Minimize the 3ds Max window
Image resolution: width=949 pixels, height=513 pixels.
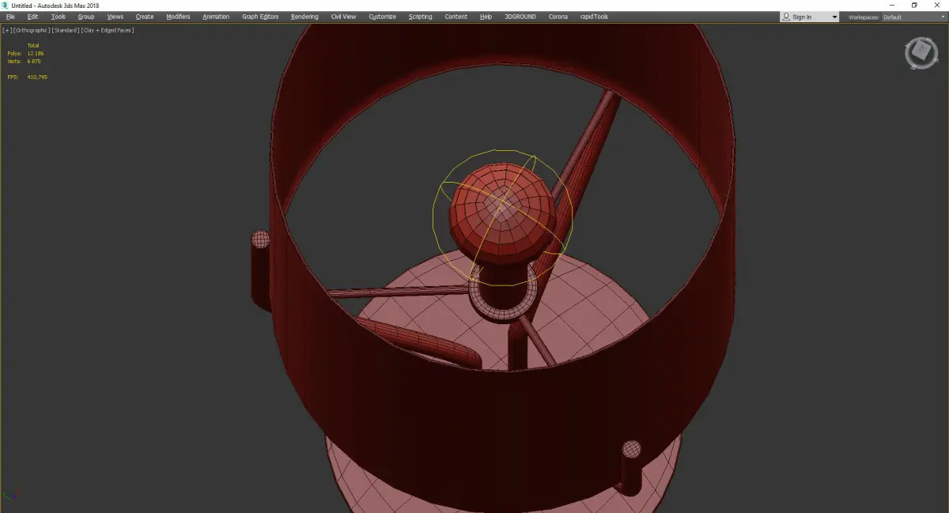click(892, 6)
